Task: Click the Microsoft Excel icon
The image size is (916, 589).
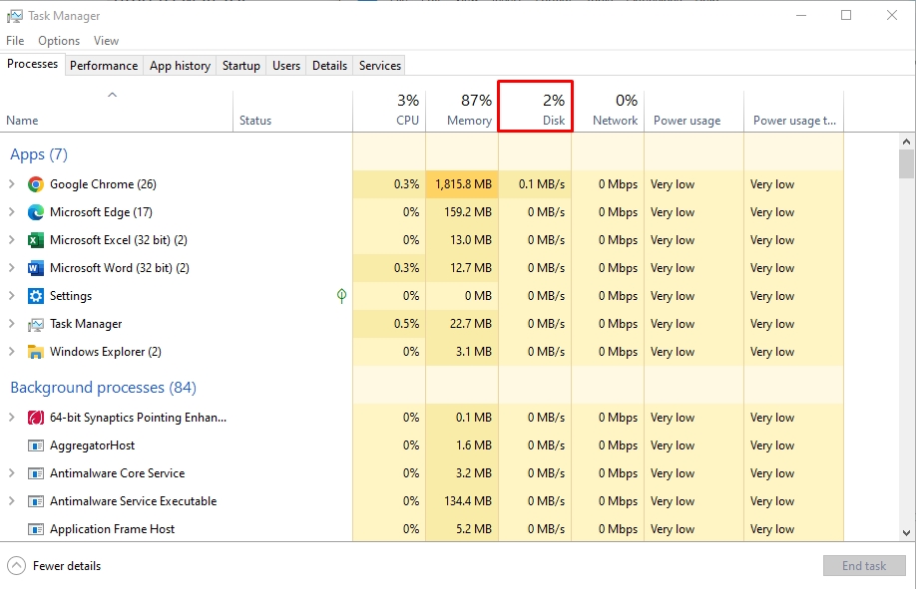Action: pos(36,240)
